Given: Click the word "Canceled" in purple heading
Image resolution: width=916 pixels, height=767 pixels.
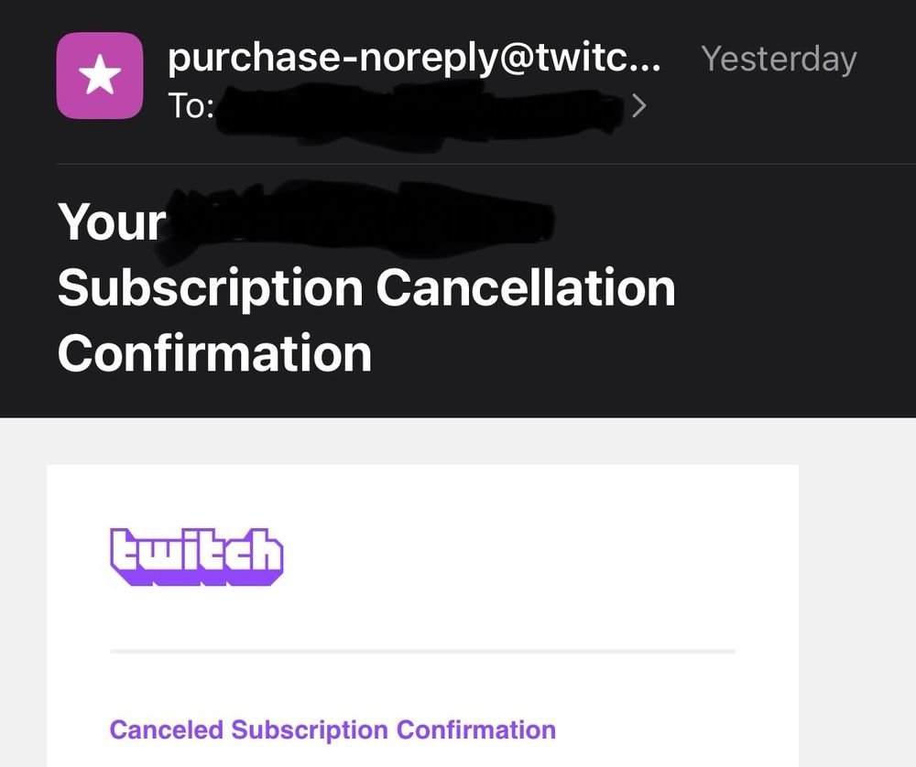Looking at the screenshot, I should pyautogui.click(x=166, y=729).
